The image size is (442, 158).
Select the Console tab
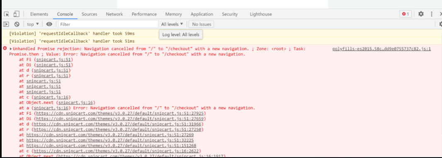click(x=65, y=14)
